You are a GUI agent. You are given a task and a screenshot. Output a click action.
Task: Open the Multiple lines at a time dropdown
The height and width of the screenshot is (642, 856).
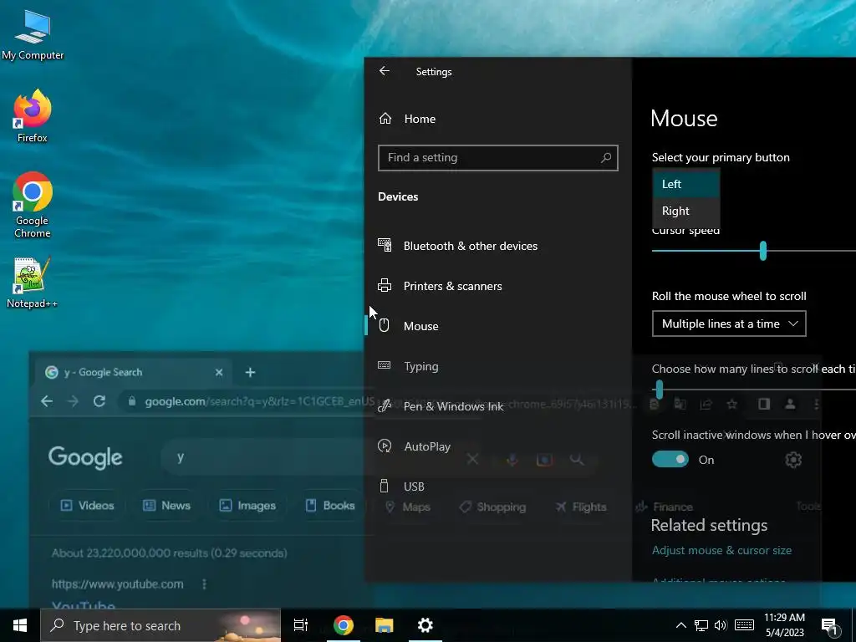(729, 324)
